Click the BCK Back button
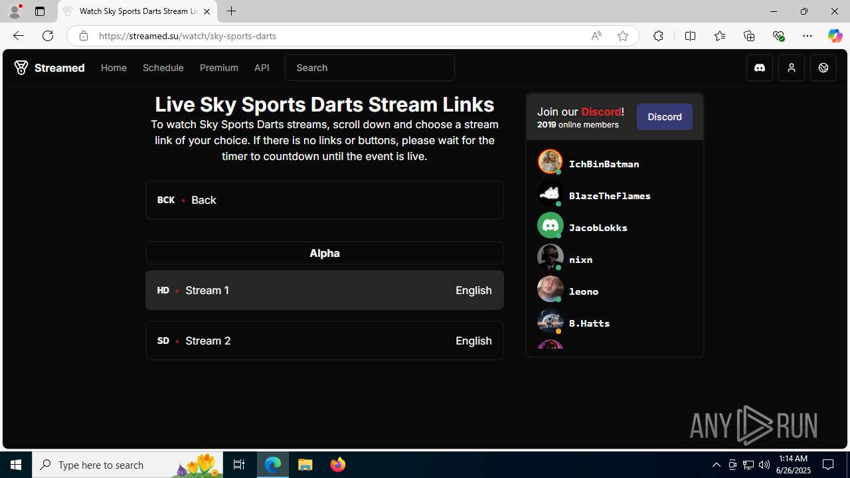The image size is (850, 478). (325, 200)
